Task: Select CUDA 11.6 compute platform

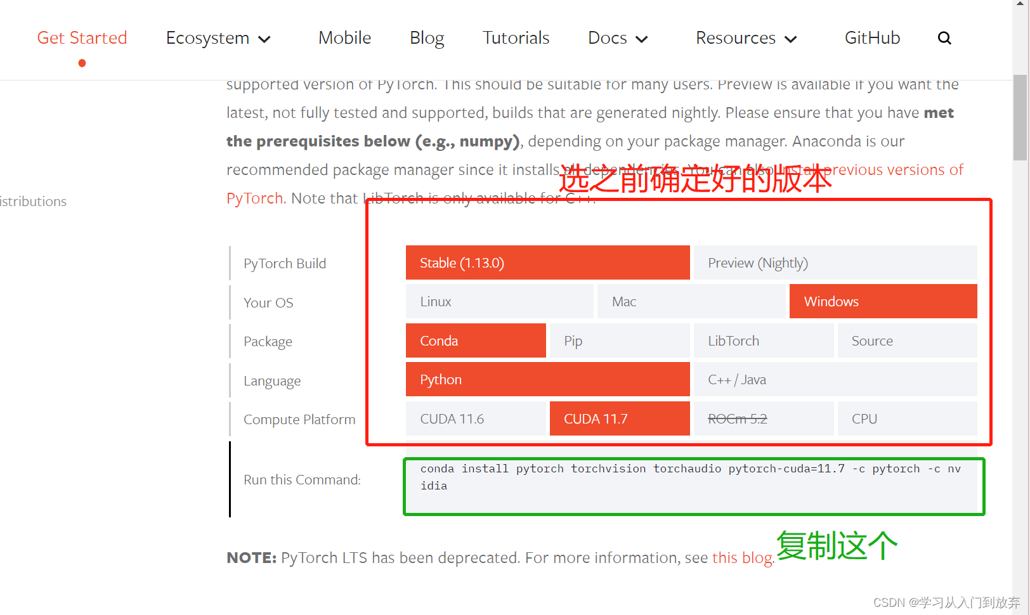Action: point(476,418)
